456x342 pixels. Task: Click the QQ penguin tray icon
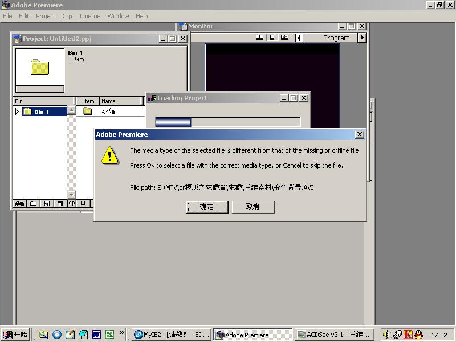pos(418,335)
